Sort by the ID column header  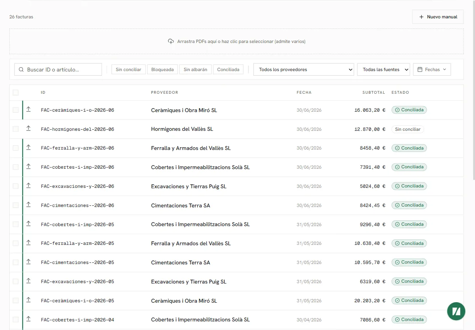43,93
